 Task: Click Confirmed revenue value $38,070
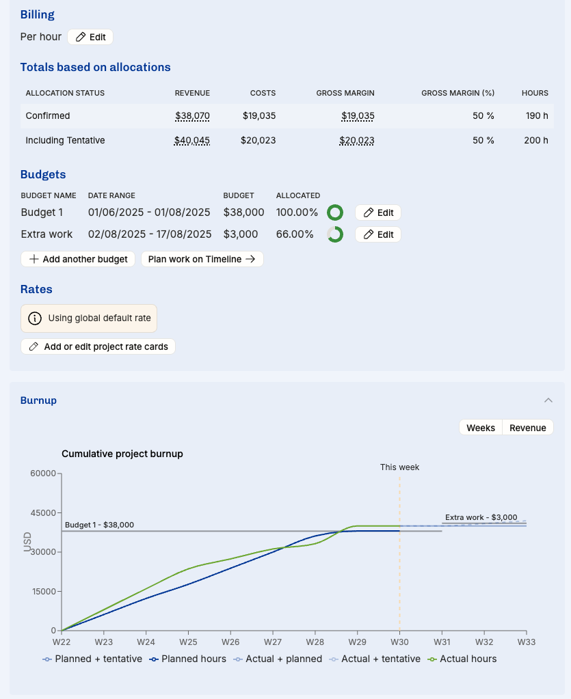coord(192,116)
